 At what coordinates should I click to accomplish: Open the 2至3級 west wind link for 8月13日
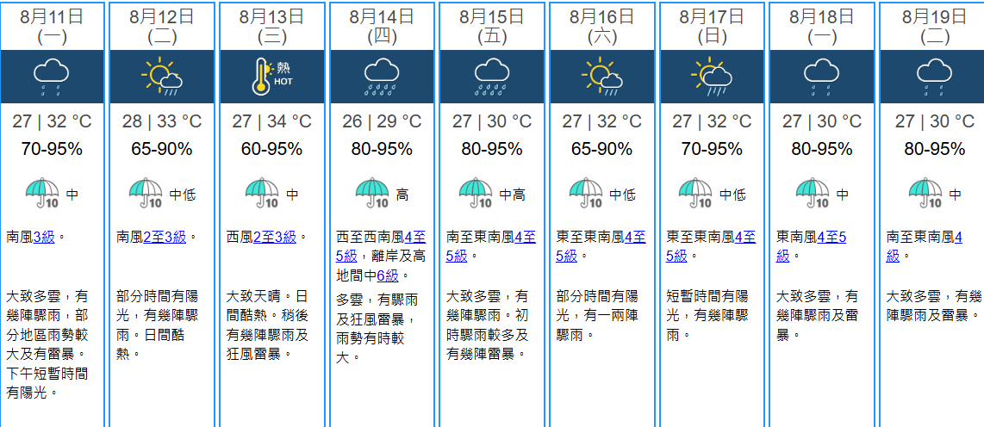[x=275, y=237]
